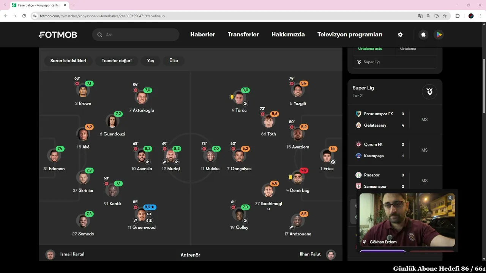Open Muleka player name
Viewport: 486px width, 273px height.
tap(210, 169)
